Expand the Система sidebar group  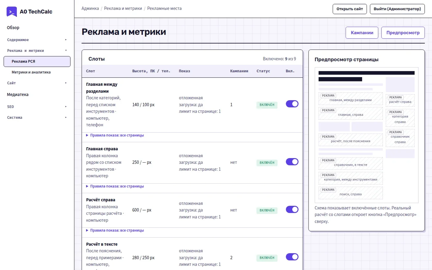point(37,118)
